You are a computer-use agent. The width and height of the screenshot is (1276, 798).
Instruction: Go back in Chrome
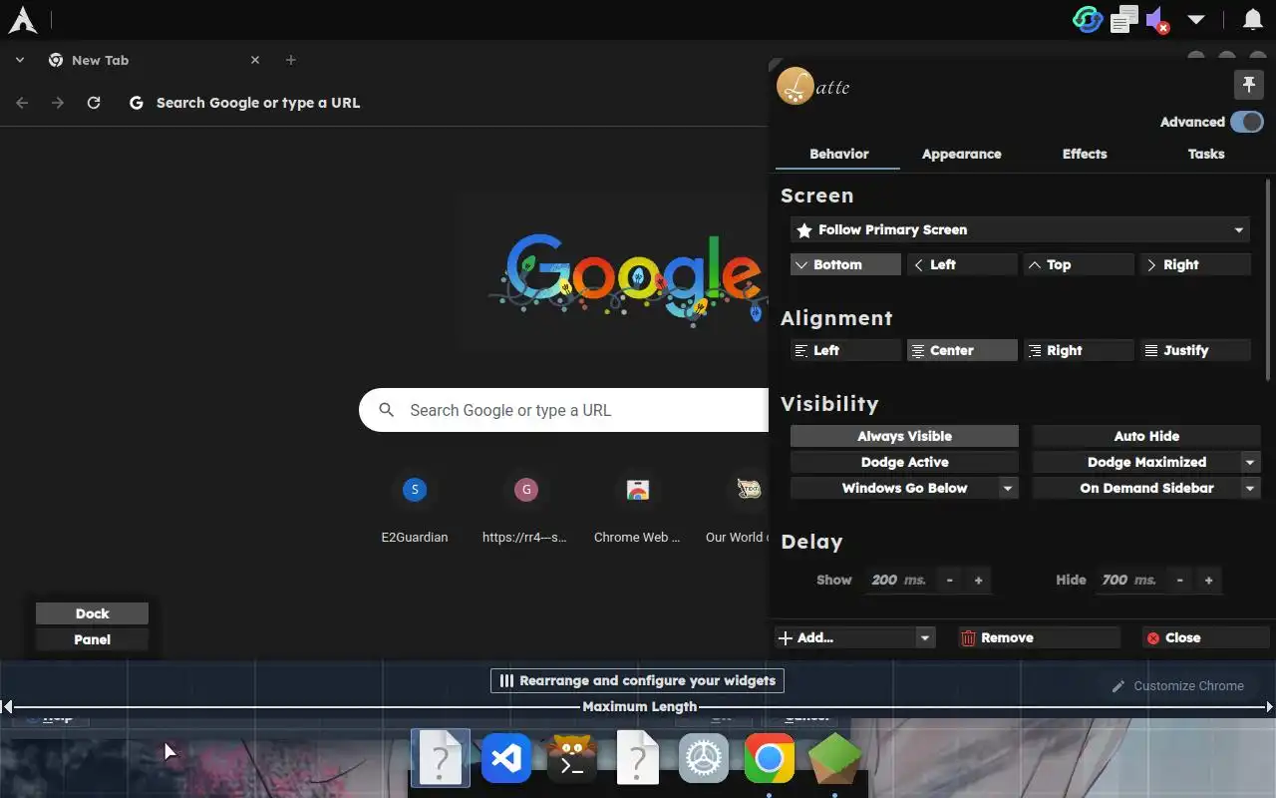[x=22, y=103]
